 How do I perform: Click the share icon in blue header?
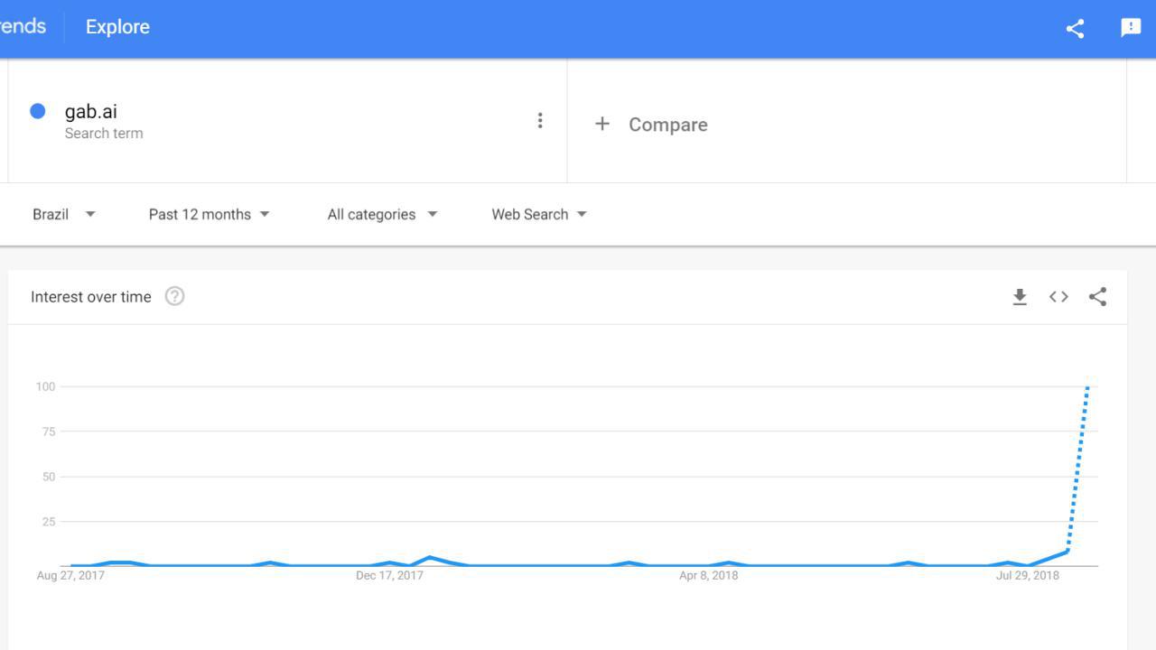pyautogui.click(x=1075, y=28)
